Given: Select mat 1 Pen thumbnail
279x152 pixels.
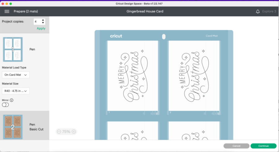Looking at the screenshot, I should pyautogui.click(x=13, y=49).
